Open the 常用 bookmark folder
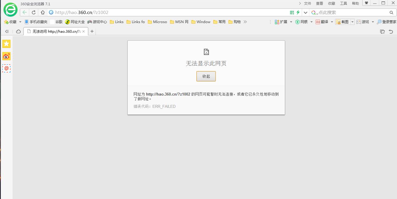397x199 pixels. (219, 22)
